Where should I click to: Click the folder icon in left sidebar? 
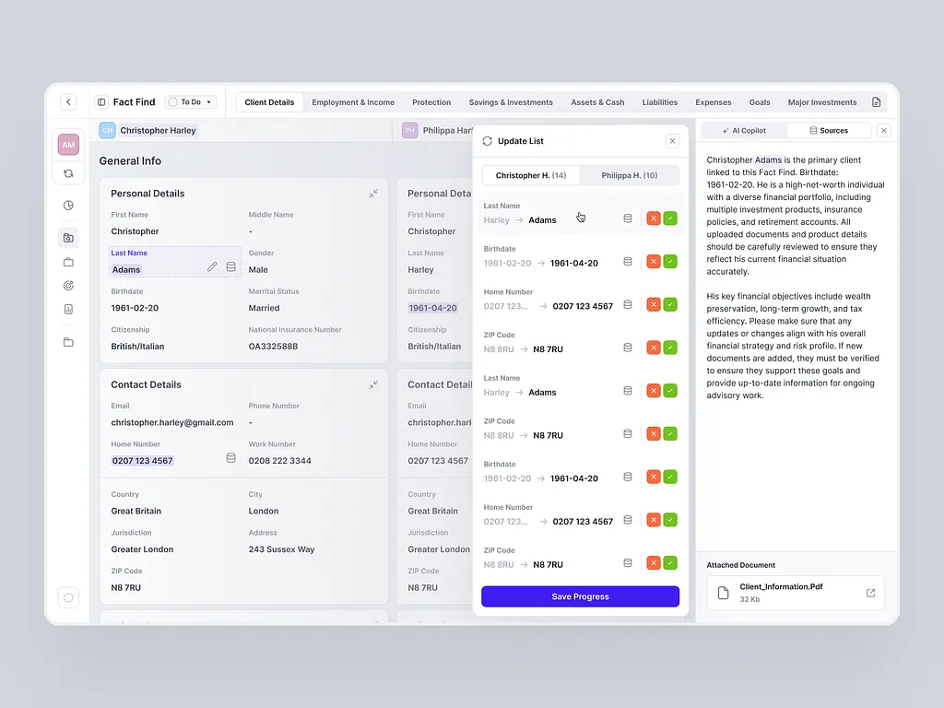pos(68,342)
